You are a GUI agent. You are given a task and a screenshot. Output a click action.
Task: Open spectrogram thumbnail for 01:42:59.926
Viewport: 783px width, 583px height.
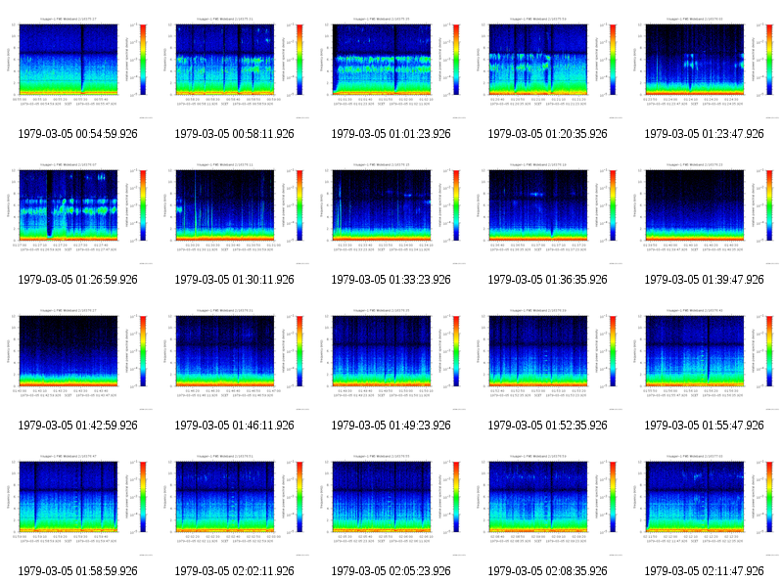(77, 358)
